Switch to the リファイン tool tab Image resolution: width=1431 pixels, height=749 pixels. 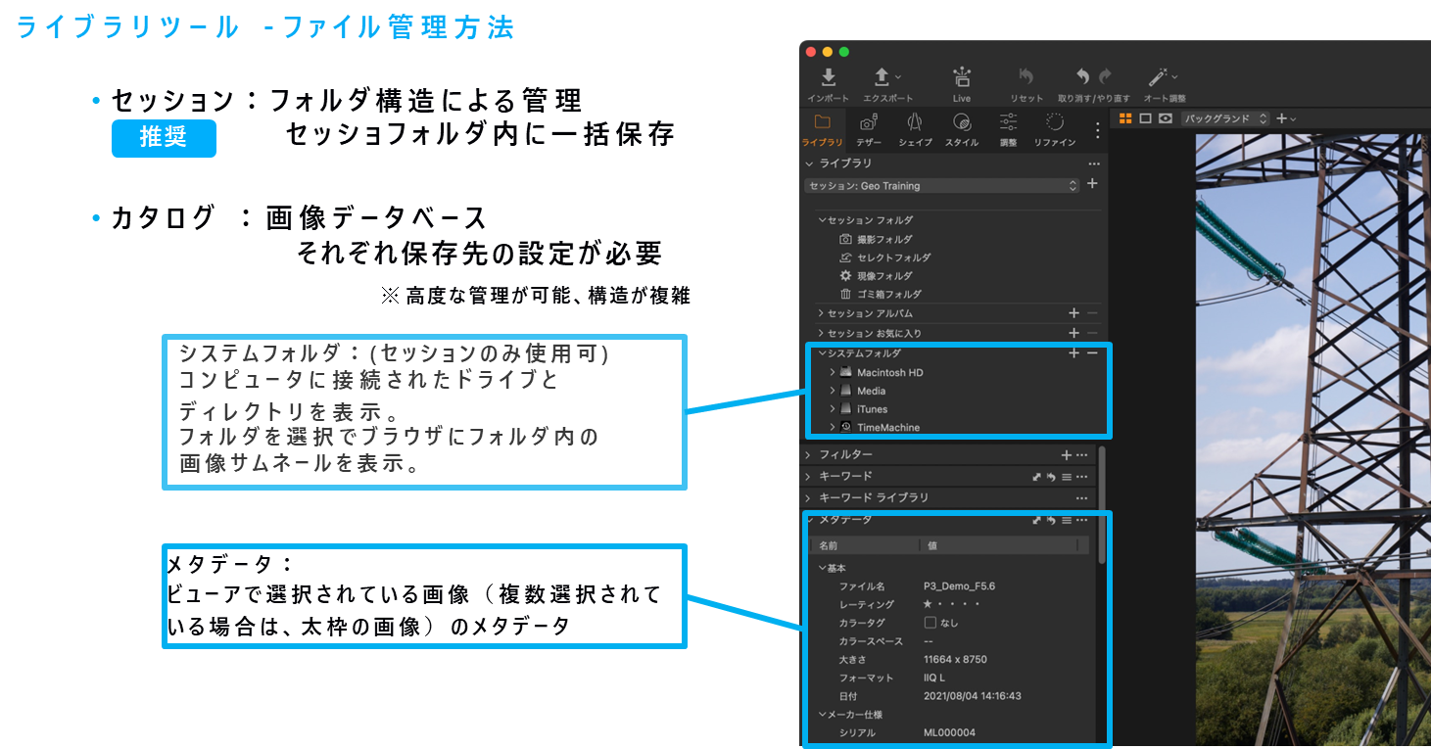(x=1054, y=130)
